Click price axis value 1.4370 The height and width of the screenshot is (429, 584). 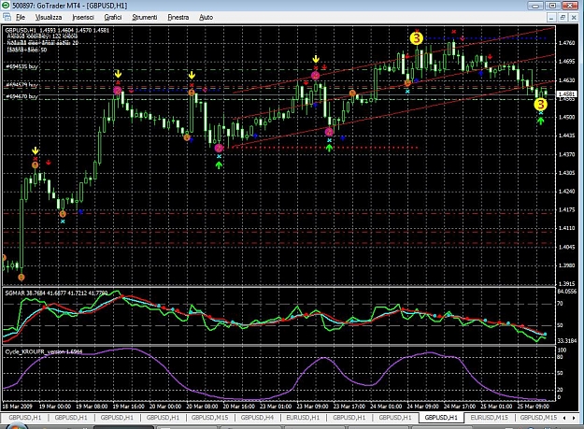coord(567,154)
